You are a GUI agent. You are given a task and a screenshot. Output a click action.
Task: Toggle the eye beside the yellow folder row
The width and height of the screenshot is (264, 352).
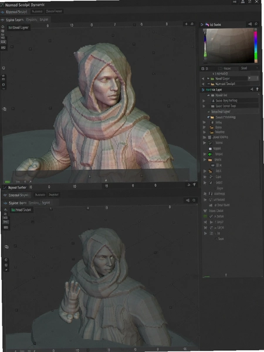[x=208, y=117]
